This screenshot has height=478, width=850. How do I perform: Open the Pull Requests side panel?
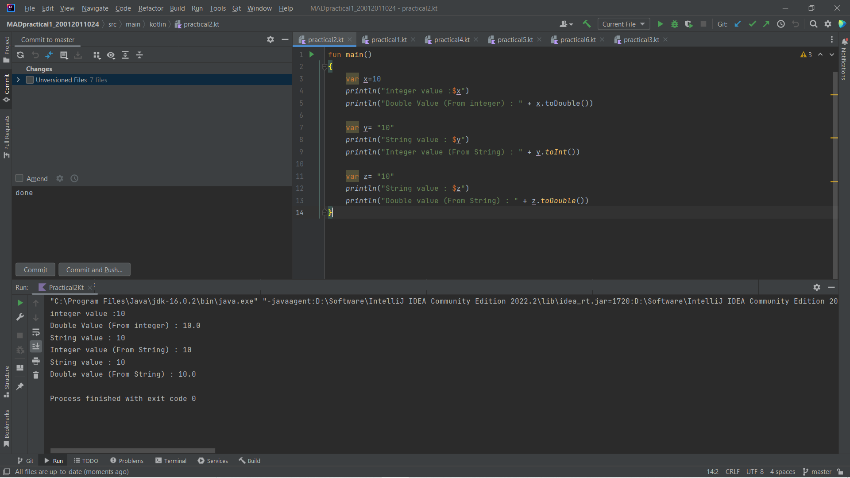[x=6, y=136]
